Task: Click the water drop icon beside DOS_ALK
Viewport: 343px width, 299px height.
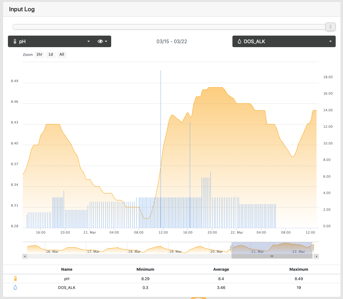Action: coord(239,41)
